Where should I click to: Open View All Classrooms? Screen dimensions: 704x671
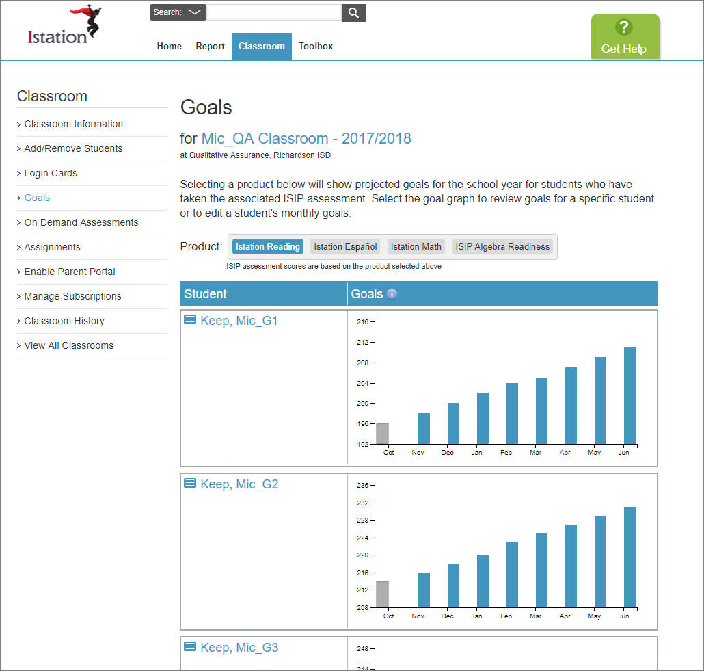click(69, 345)
